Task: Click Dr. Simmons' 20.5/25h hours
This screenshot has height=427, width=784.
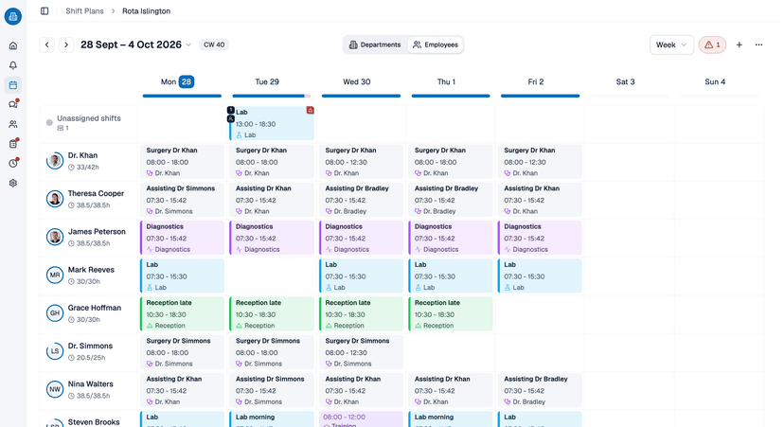Action: [87, 358]
